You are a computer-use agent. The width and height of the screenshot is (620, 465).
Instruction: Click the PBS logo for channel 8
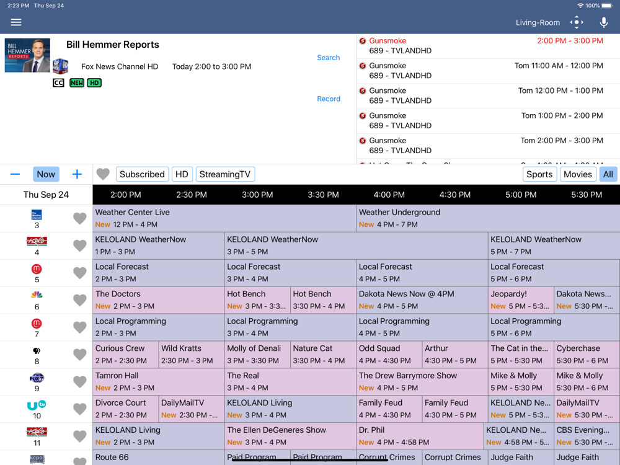pyautogui.click(x=37, y=351)
